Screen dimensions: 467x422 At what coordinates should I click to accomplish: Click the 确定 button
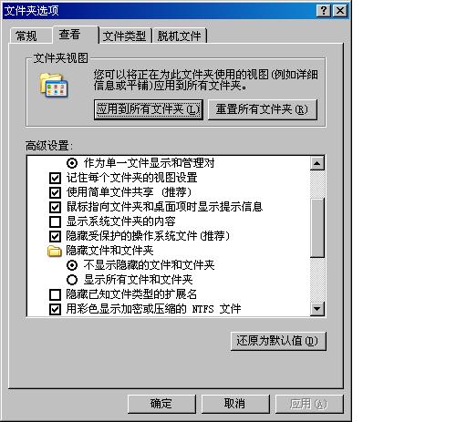(161, 404)
